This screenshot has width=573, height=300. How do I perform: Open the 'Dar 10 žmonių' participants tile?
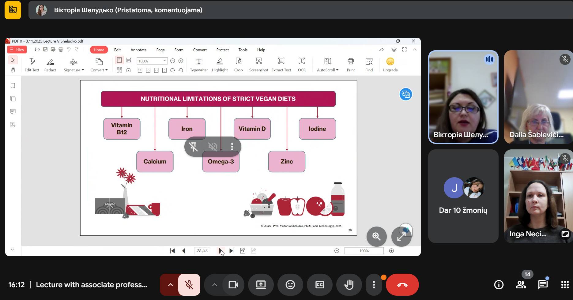point(463,196)
